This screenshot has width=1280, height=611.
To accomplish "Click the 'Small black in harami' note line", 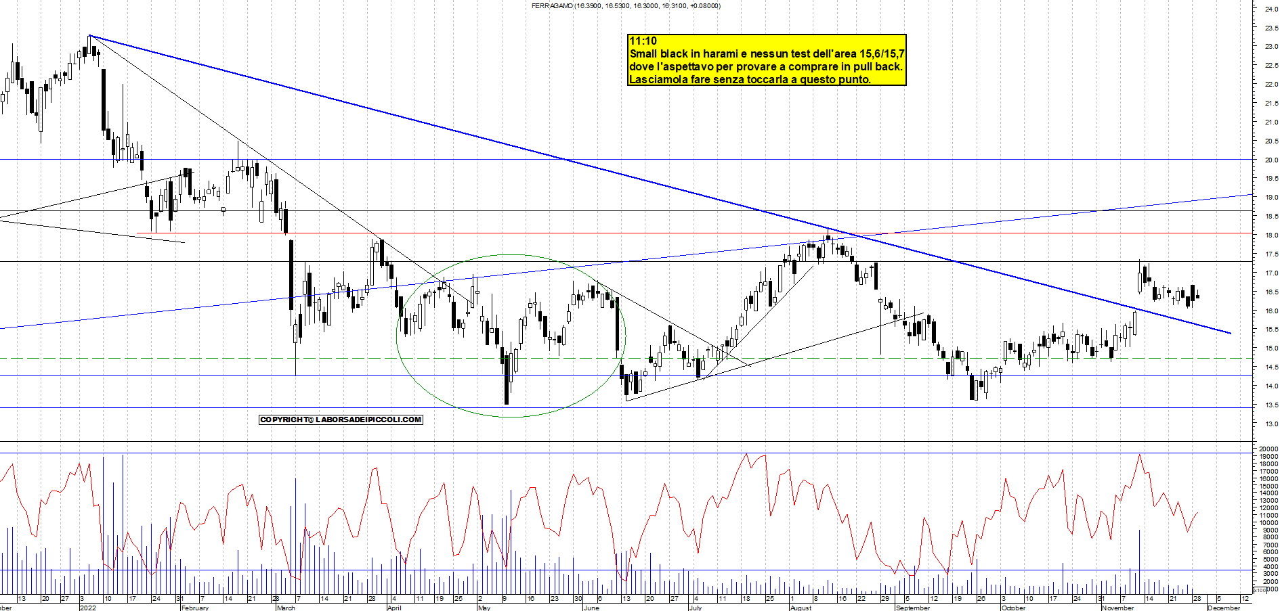I will tap(767, 53).
